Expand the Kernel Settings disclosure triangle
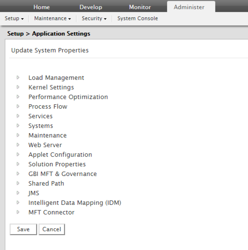The width and height of the screenshot is (248, 250). (18, 87)
